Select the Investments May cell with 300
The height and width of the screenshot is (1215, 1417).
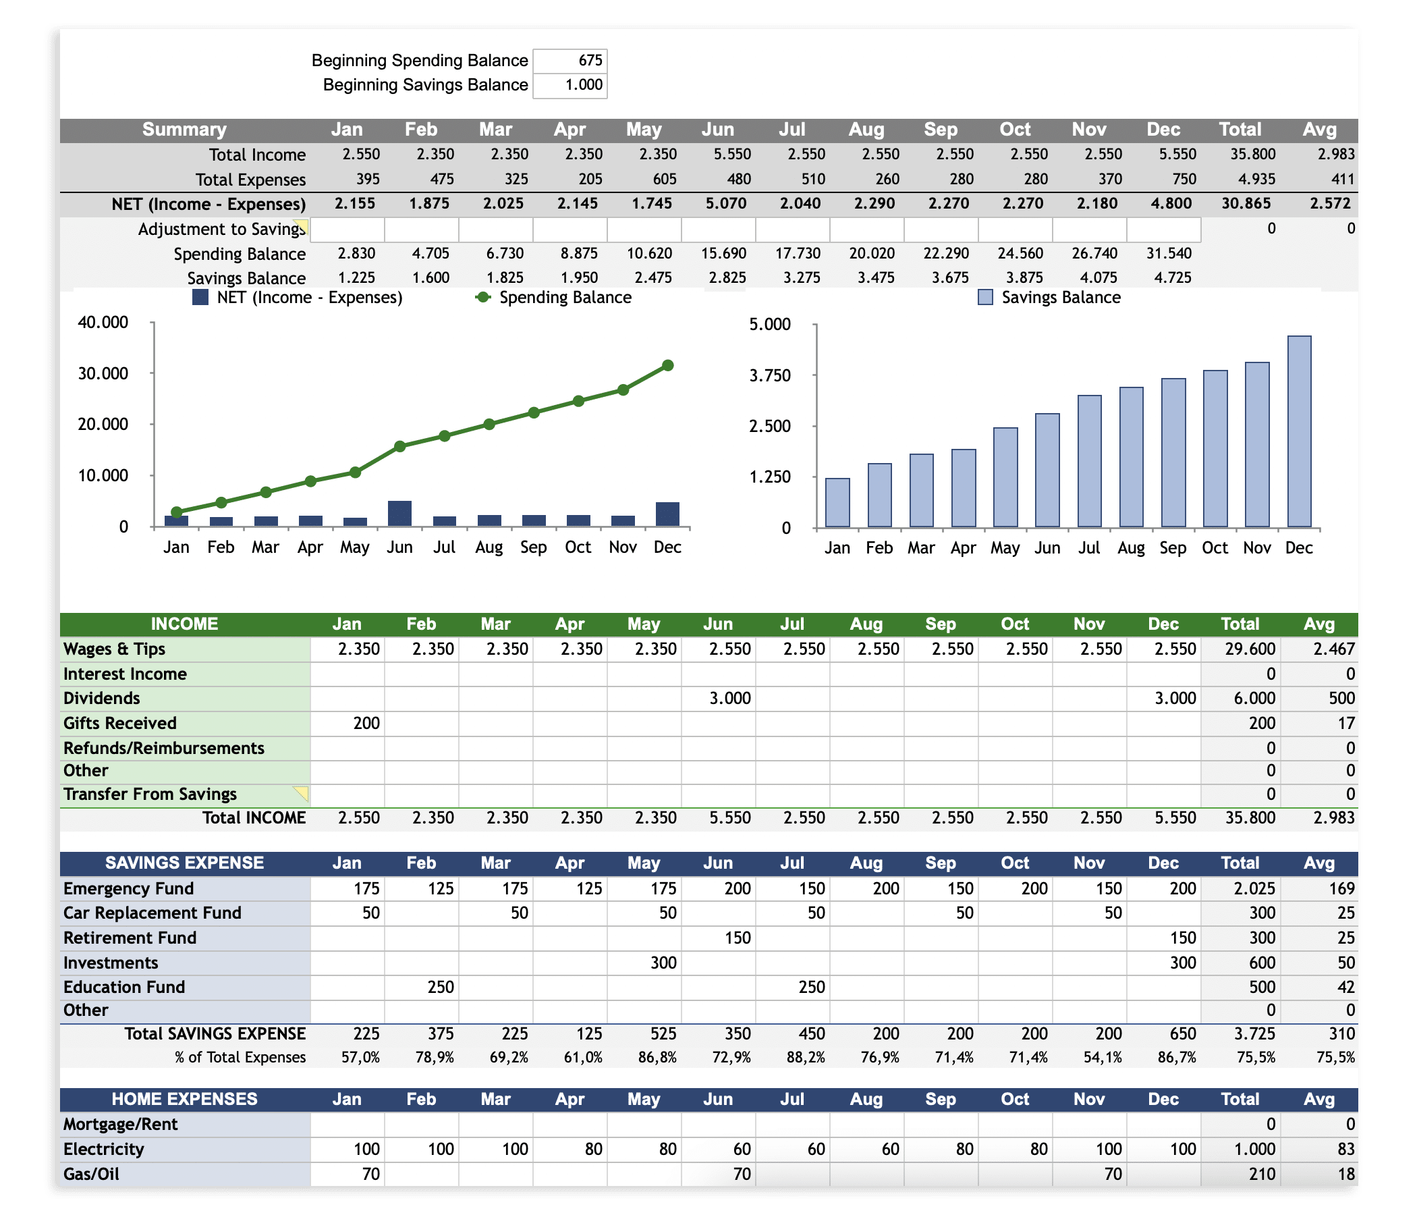click(644, 963)
